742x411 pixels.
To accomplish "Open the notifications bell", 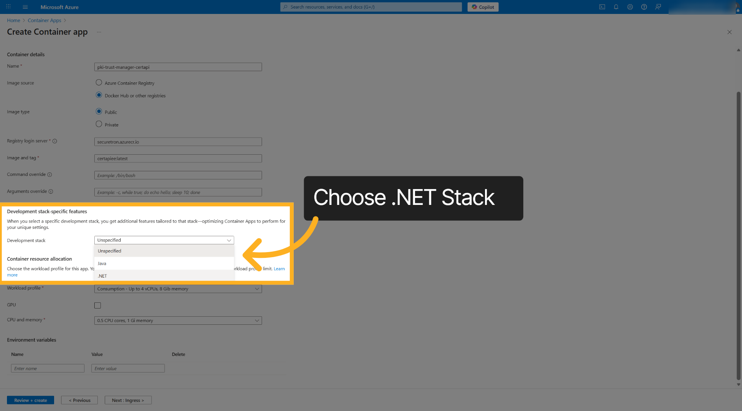I will [x=616, y=7].
